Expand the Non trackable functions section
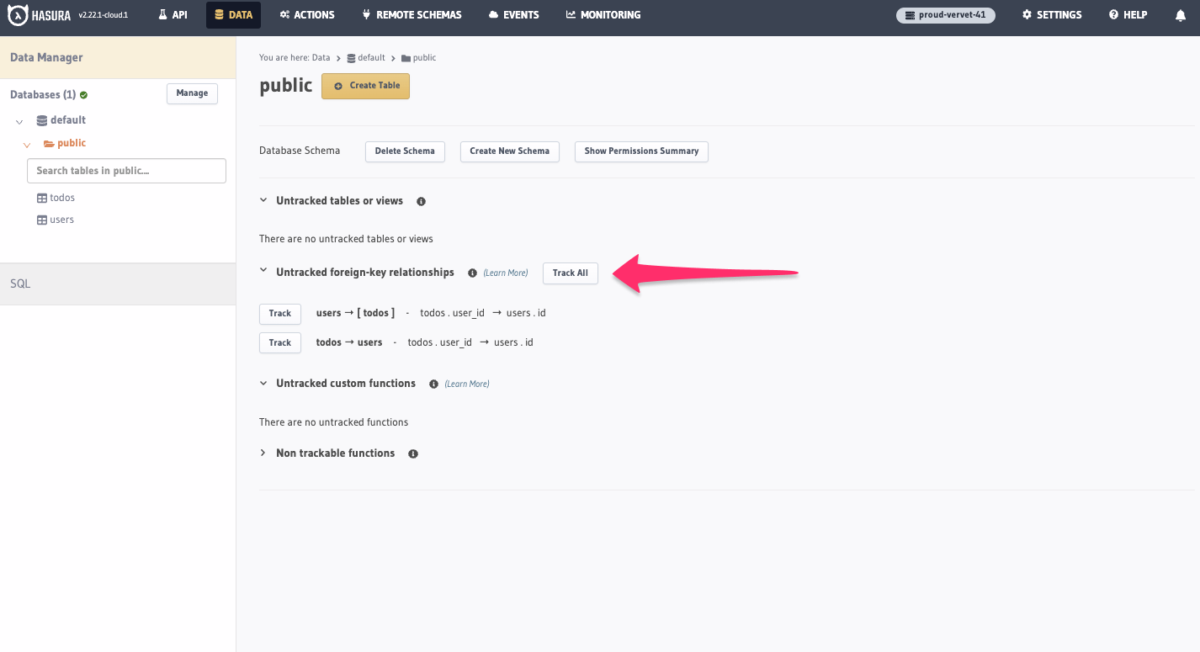1200x652 pixels. pos(262,453)
